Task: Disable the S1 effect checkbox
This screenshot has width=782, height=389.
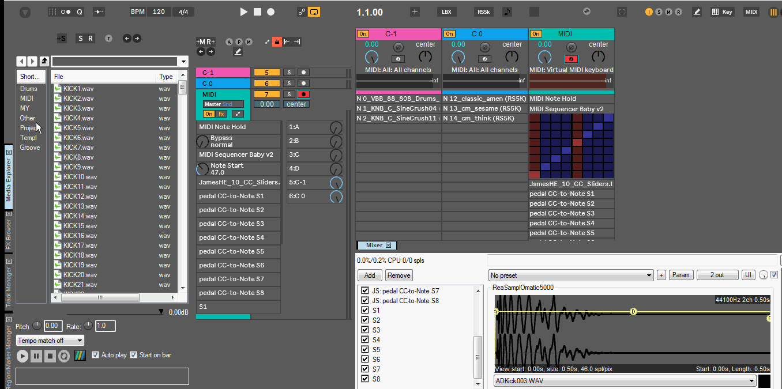Action: (364, 311)
